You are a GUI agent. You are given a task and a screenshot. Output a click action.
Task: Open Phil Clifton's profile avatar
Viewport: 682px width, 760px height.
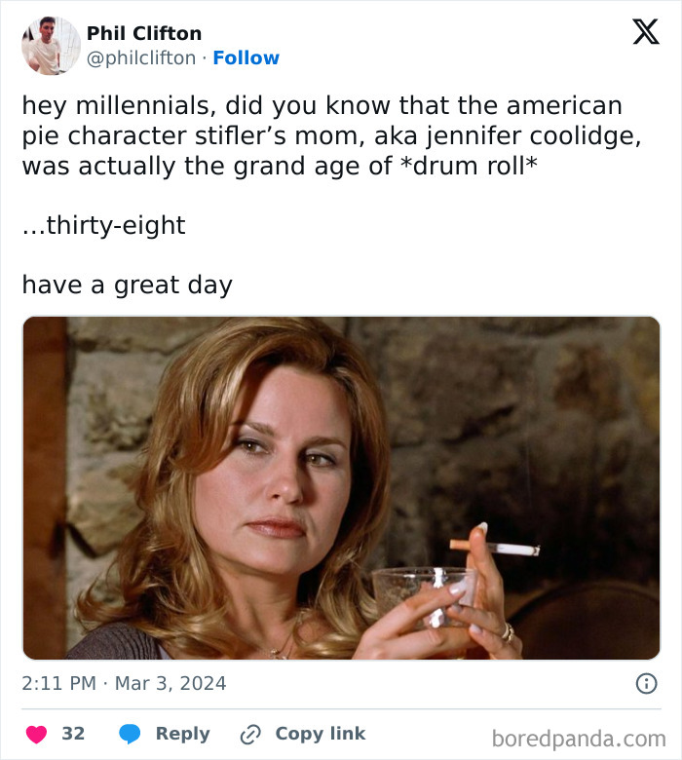52,46
